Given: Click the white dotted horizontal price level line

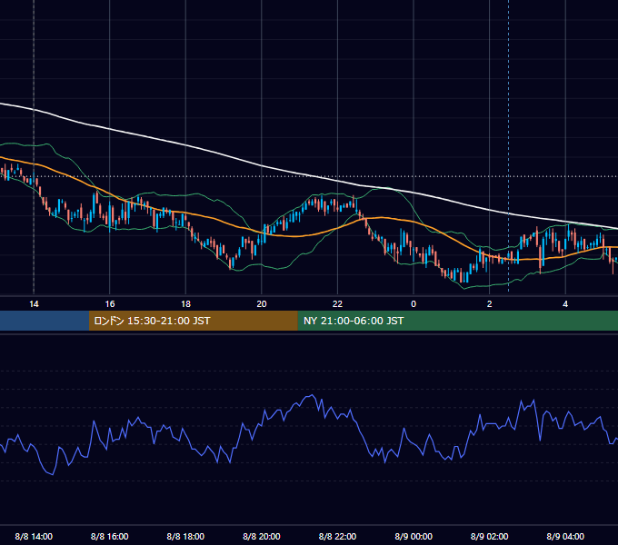Looking at the screenshot, I should tap(309, 176).
